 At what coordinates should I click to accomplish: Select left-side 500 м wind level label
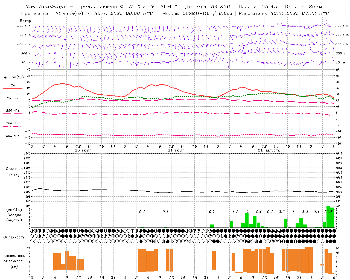click(26, 53)
